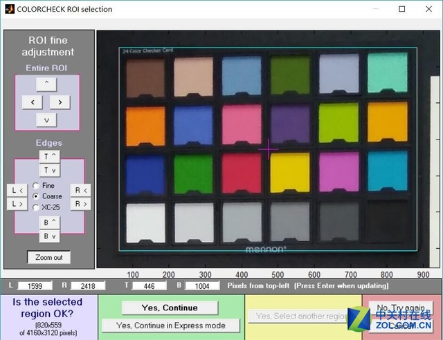Screen dimensions: 443x340
Task: Click the white patch in the grayscale row
Action: [145, 223]
